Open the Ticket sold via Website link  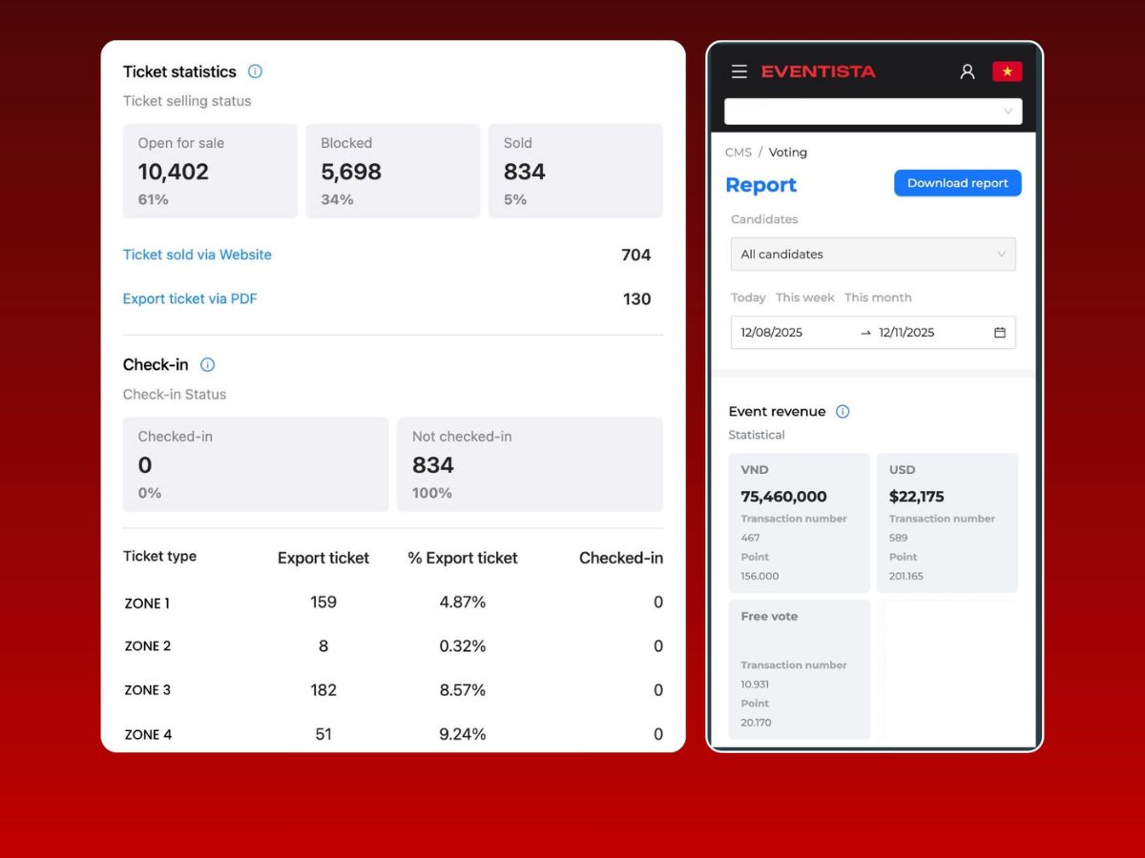point(198,255)
